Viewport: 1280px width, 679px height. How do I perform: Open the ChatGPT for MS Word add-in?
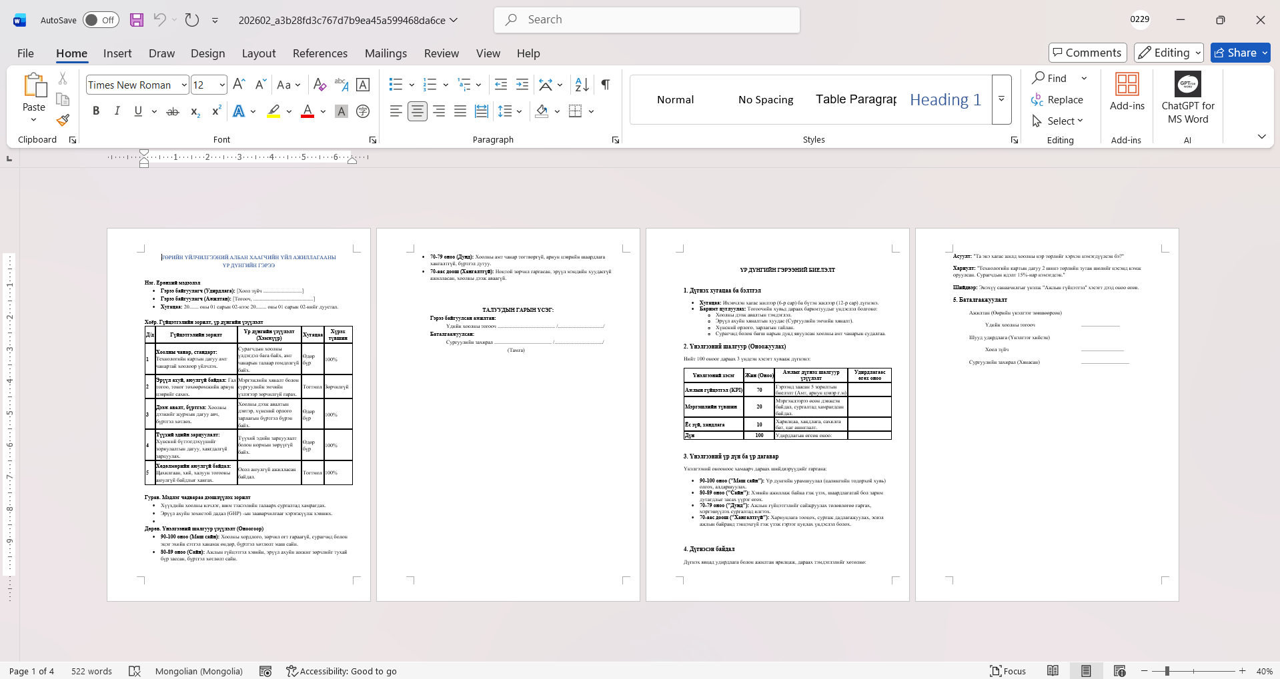pyautogui.click(x=1187, y=98)
